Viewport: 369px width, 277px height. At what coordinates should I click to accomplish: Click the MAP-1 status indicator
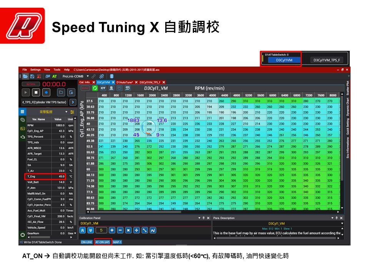coord(117,242)
